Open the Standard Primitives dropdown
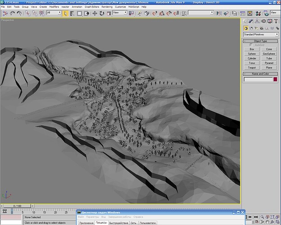The height and width of the screenshot is (225, 281). pos(260,34)
